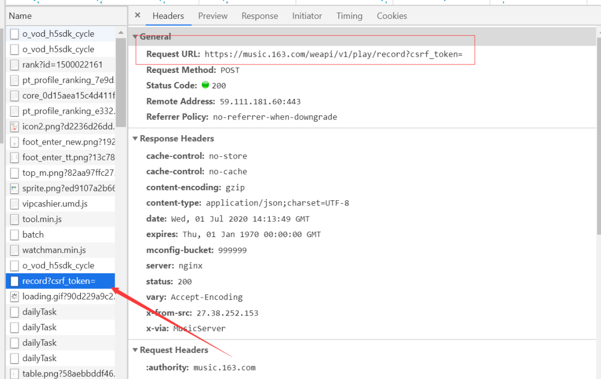Open the Preview tab
601x379 pixels.
pos(213,16)
